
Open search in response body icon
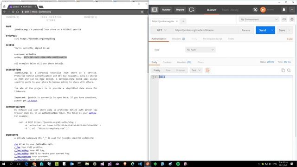[289, 70]
